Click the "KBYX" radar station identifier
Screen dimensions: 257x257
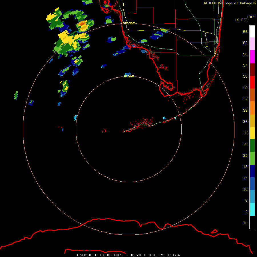[136, 255]
